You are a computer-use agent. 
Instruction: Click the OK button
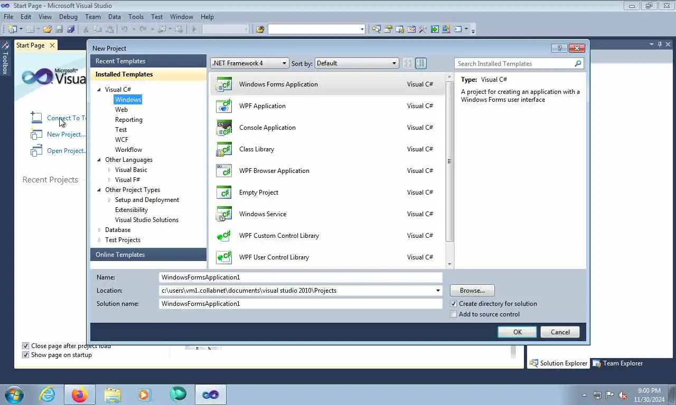(518, 332)
